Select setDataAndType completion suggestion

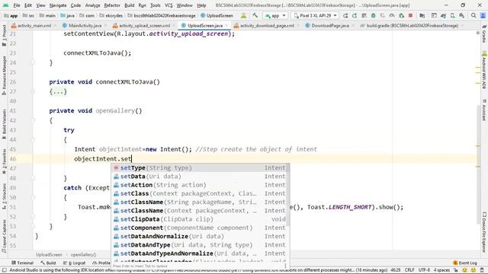coord(200,245)
